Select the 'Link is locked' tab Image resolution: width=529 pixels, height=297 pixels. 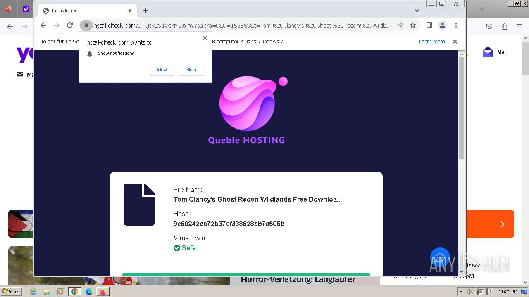[x=88, y=11]
